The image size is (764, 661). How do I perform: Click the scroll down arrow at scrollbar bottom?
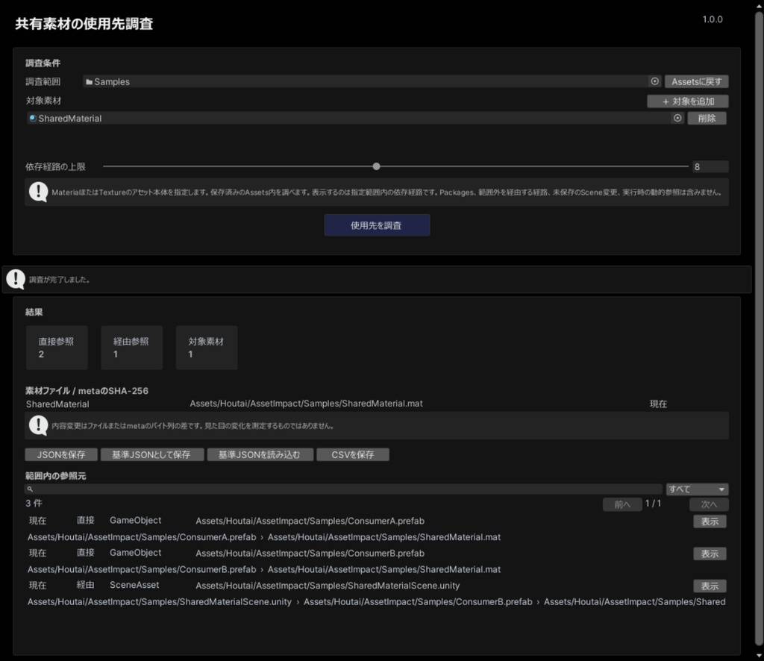(x=759, y=656)
